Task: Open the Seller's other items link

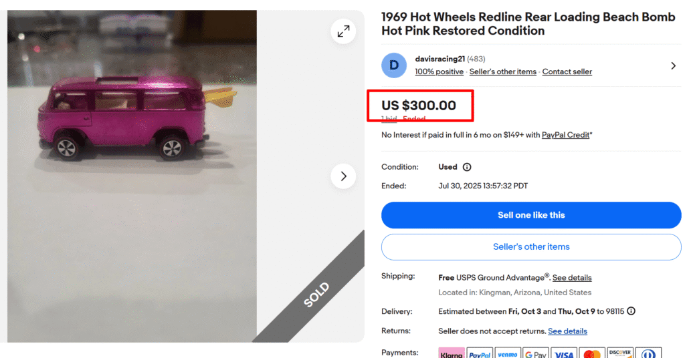Action: (503, 71)
